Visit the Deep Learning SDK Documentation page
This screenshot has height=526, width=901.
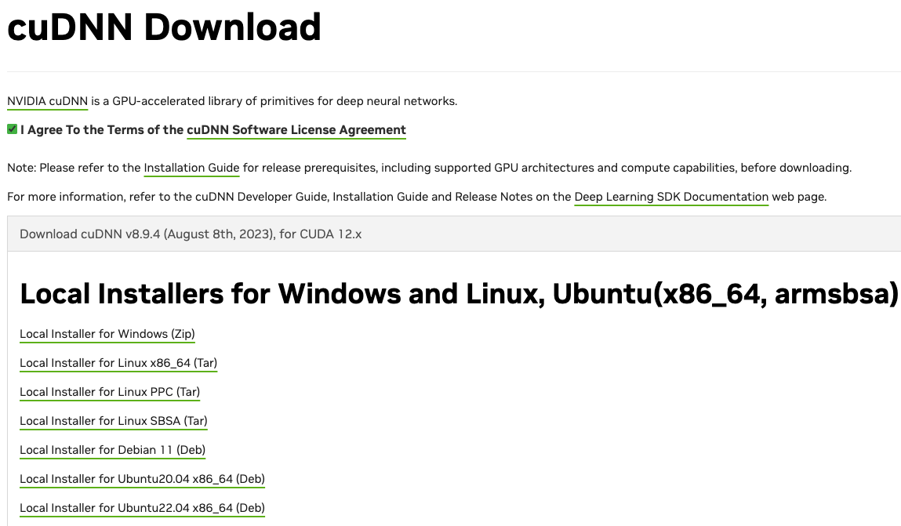coord(670,197)
